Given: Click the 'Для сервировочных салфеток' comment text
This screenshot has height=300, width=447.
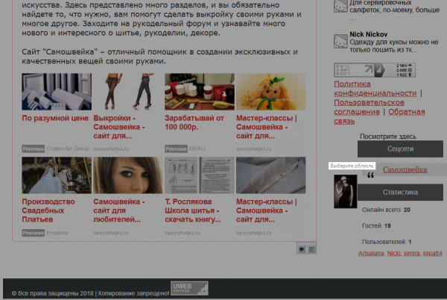Looking at the screenshot, I should pos(395,6).
